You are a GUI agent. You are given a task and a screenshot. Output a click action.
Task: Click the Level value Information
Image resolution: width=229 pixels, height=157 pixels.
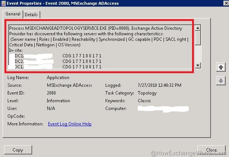tap(58, 101)
